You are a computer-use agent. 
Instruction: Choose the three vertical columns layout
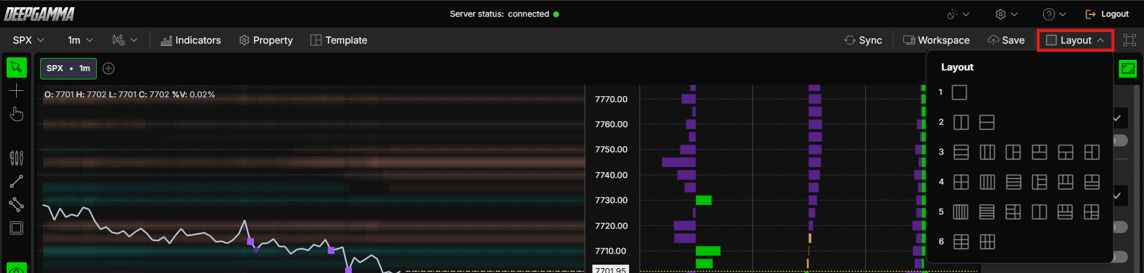tap(987, 152)
